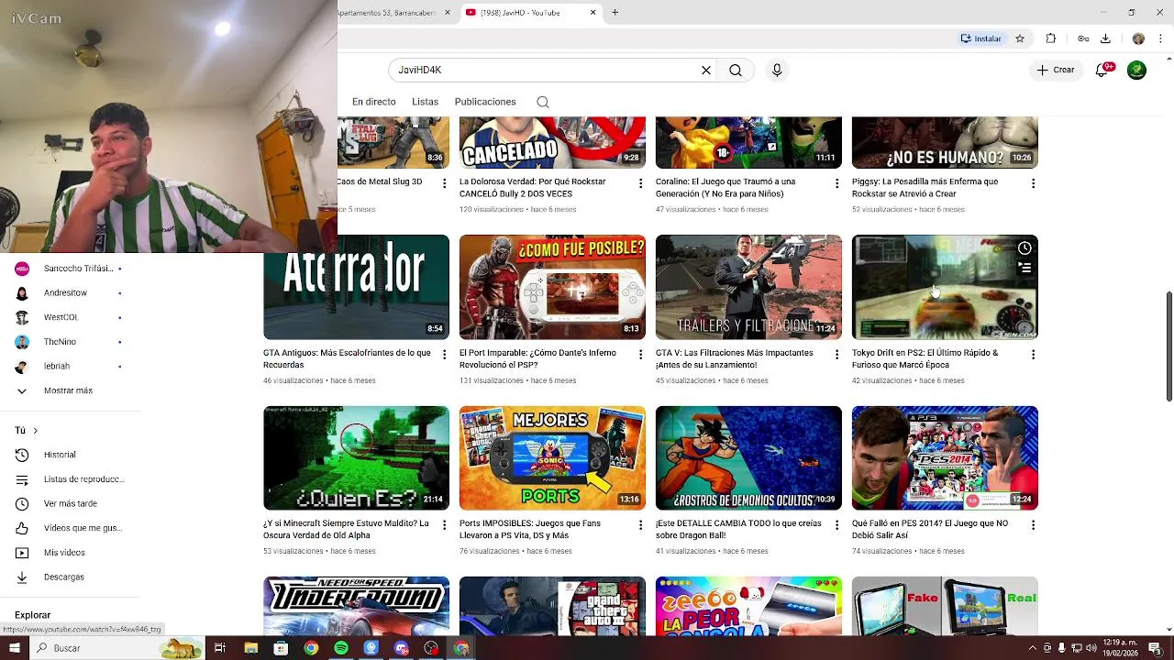Viewport: 1174px width, 660px height.
Task: Start voice search with the microphone icon
Action: pyautogui.click(x=777, y=70)
